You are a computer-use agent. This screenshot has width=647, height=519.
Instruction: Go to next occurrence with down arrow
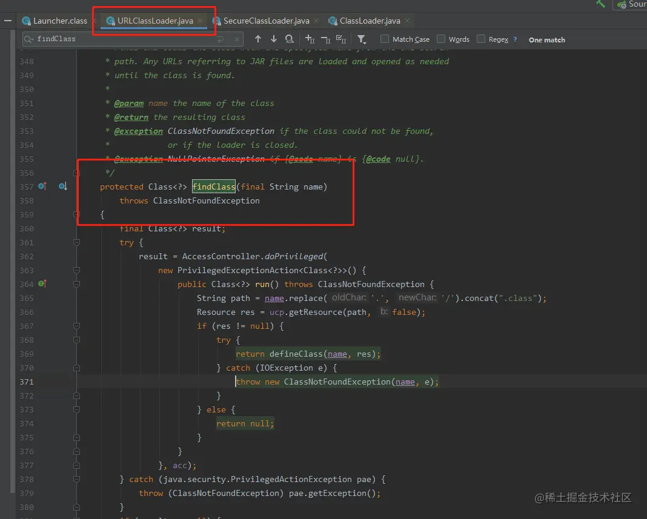click(x=274, y=39)
